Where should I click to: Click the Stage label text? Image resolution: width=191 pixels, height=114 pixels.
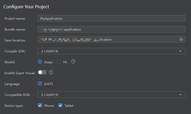pos(48,62)
